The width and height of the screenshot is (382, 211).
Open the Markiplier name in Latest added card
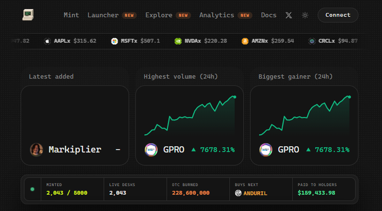click(75, 149)
